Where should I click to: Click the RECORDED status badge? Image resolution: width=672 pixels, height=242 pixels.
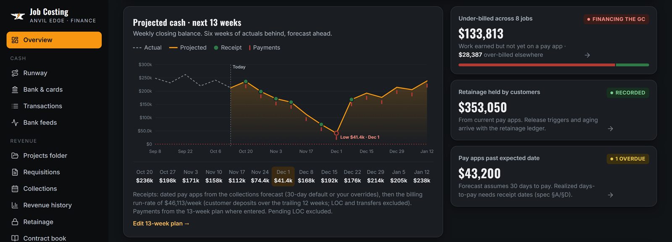tap(627, 93)
